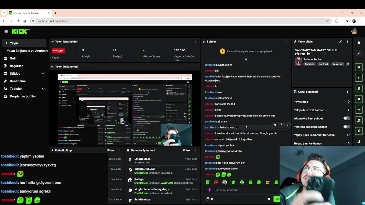365x205 pixels.
Task: Bookmark this page with star icon
Action: coord(327,21)
